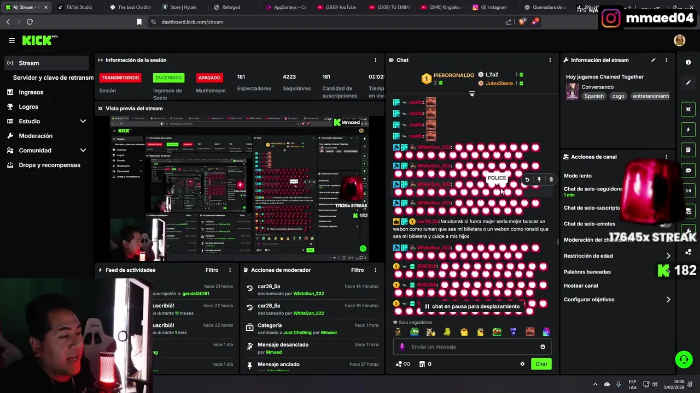Viewport: 700px width, 393px height.
Task: Toggle Chat de solo-emotes switch
Action: (664, 224)
